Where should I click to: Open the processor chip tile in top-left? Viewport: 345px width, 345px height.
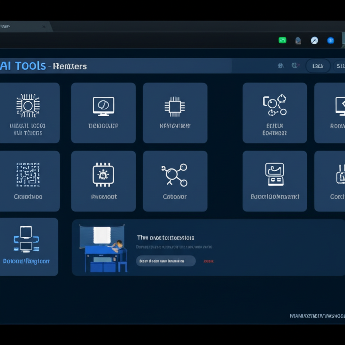tap(29, 113)
